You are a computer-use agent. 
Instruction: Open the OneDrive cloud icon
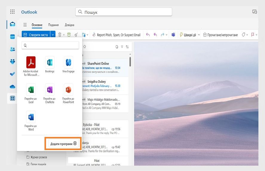tap(13, 87)
